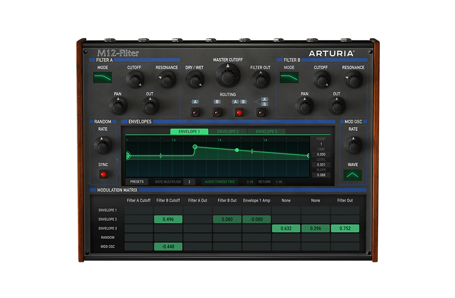455x298 pixels.
Task: Click the Dry/Wet knob
Action: [195, 80]
